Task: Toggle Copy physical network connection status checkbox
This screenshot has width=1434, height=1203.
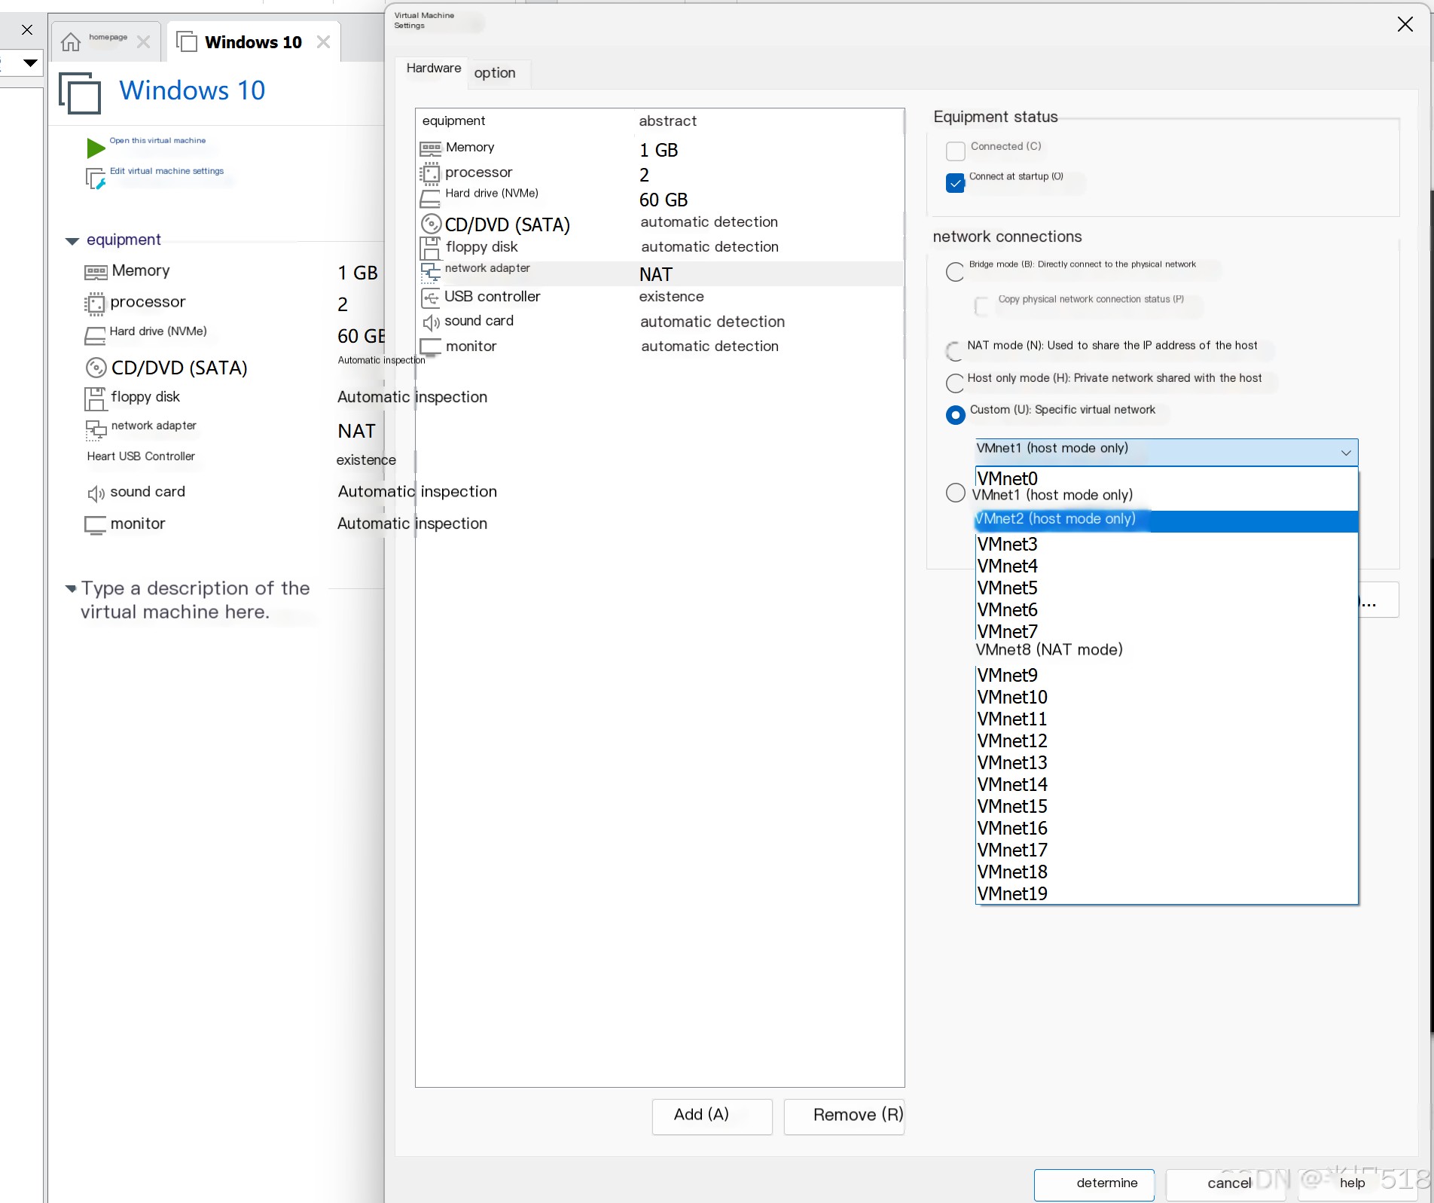Action: [x=981, y=306]
